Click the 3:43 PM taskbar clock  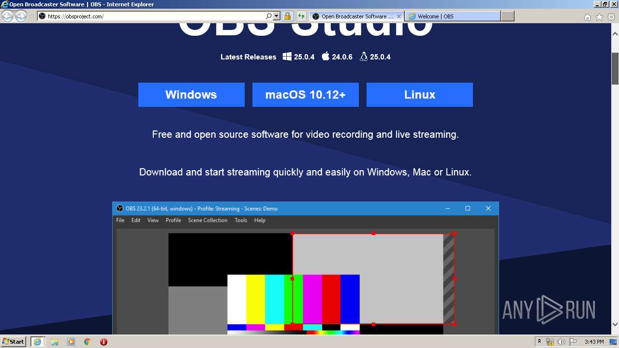click(594, 342)
